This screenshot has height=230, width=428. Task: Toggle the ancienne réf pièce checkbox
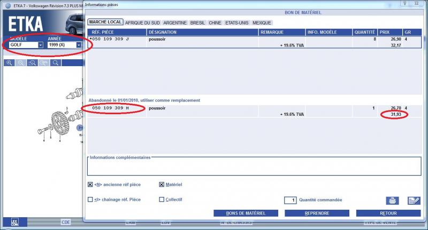[x=90, y=185]
